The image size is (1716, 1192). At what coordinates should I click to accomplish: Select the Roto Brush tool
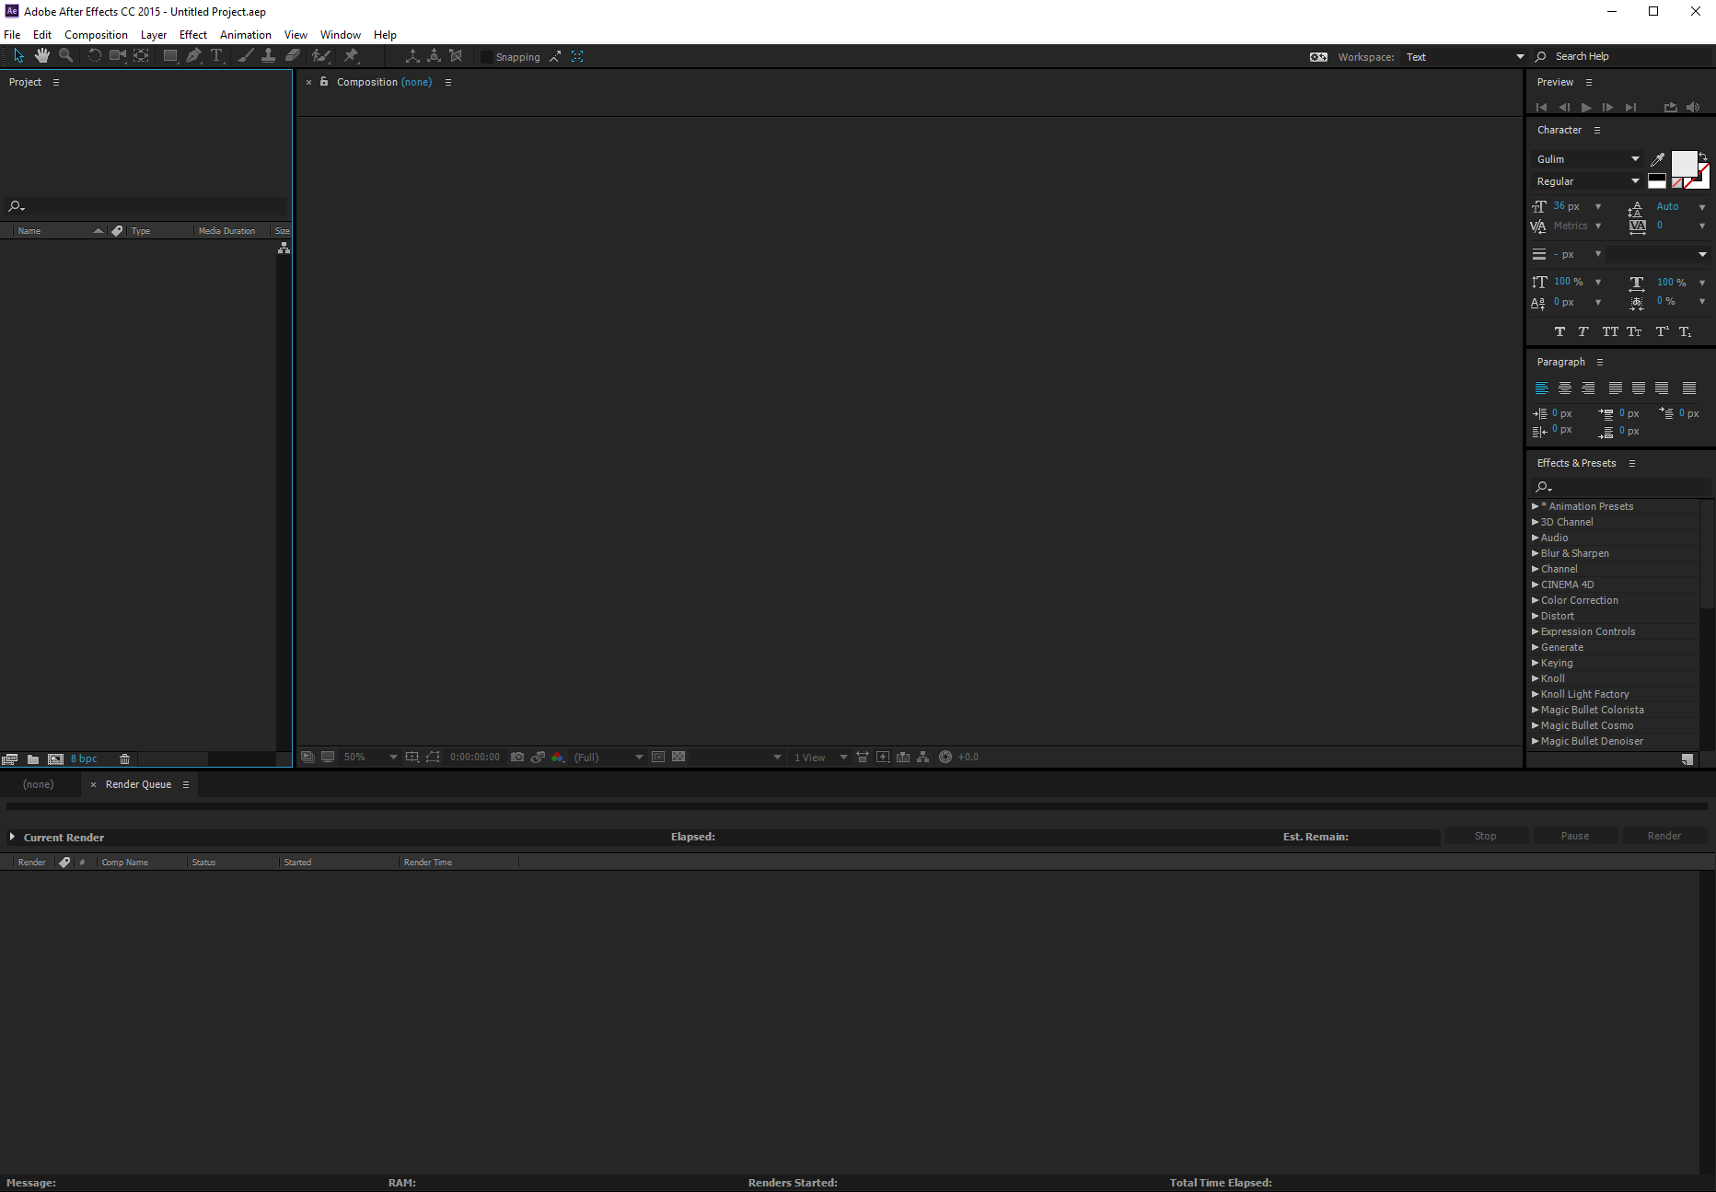(x=320, y=56)
